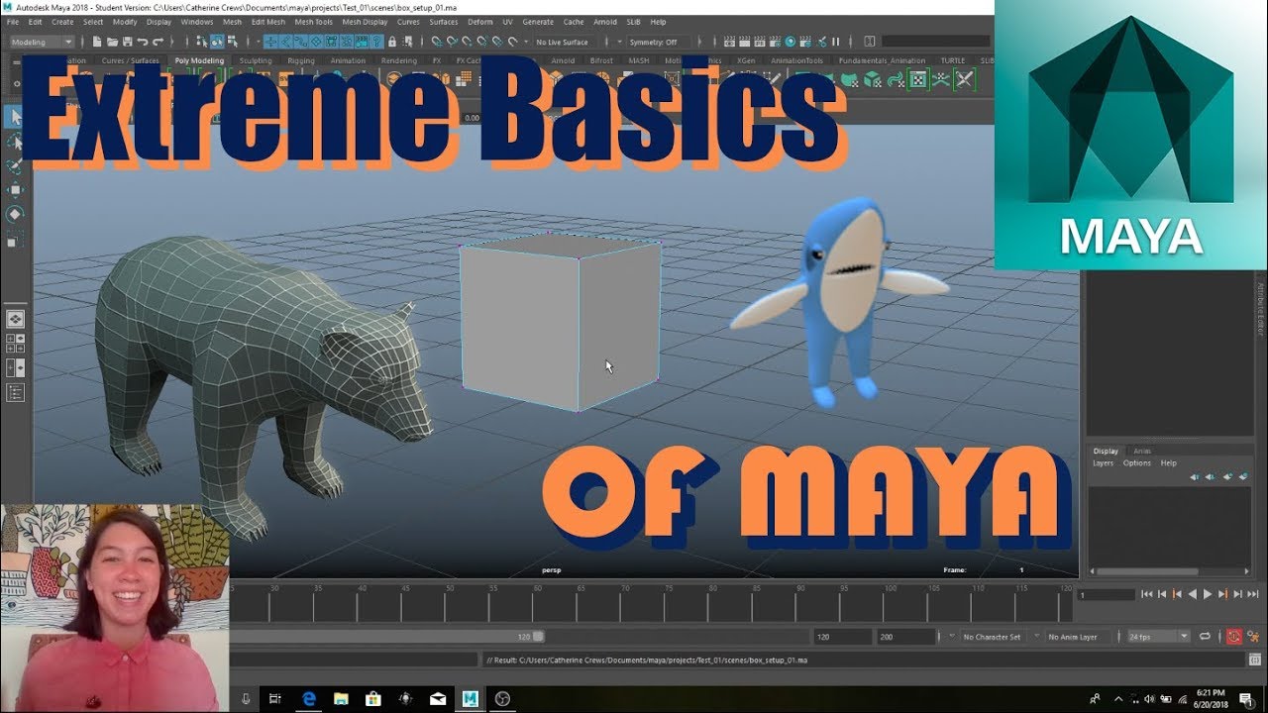
Task: Open the Deform menu
Action: click(479, 21)
